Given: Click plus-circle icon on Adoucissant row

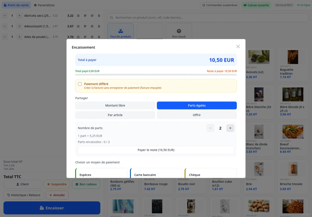Looking at the screenshot, I should [92, 26].
